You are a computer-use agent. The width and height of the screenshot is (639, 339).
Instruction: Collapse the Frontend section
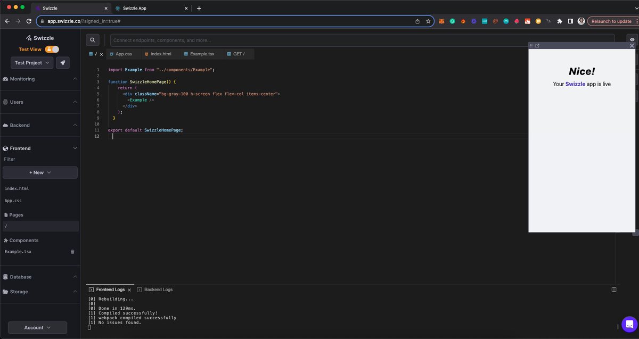[74, 148]
